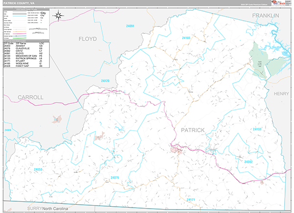
Task: Click the FRANKLIN county label on map
Action: click(x=266, y=16)
